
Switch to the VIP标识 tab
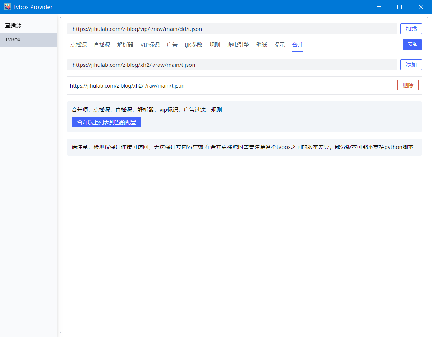tap(150, 45)
